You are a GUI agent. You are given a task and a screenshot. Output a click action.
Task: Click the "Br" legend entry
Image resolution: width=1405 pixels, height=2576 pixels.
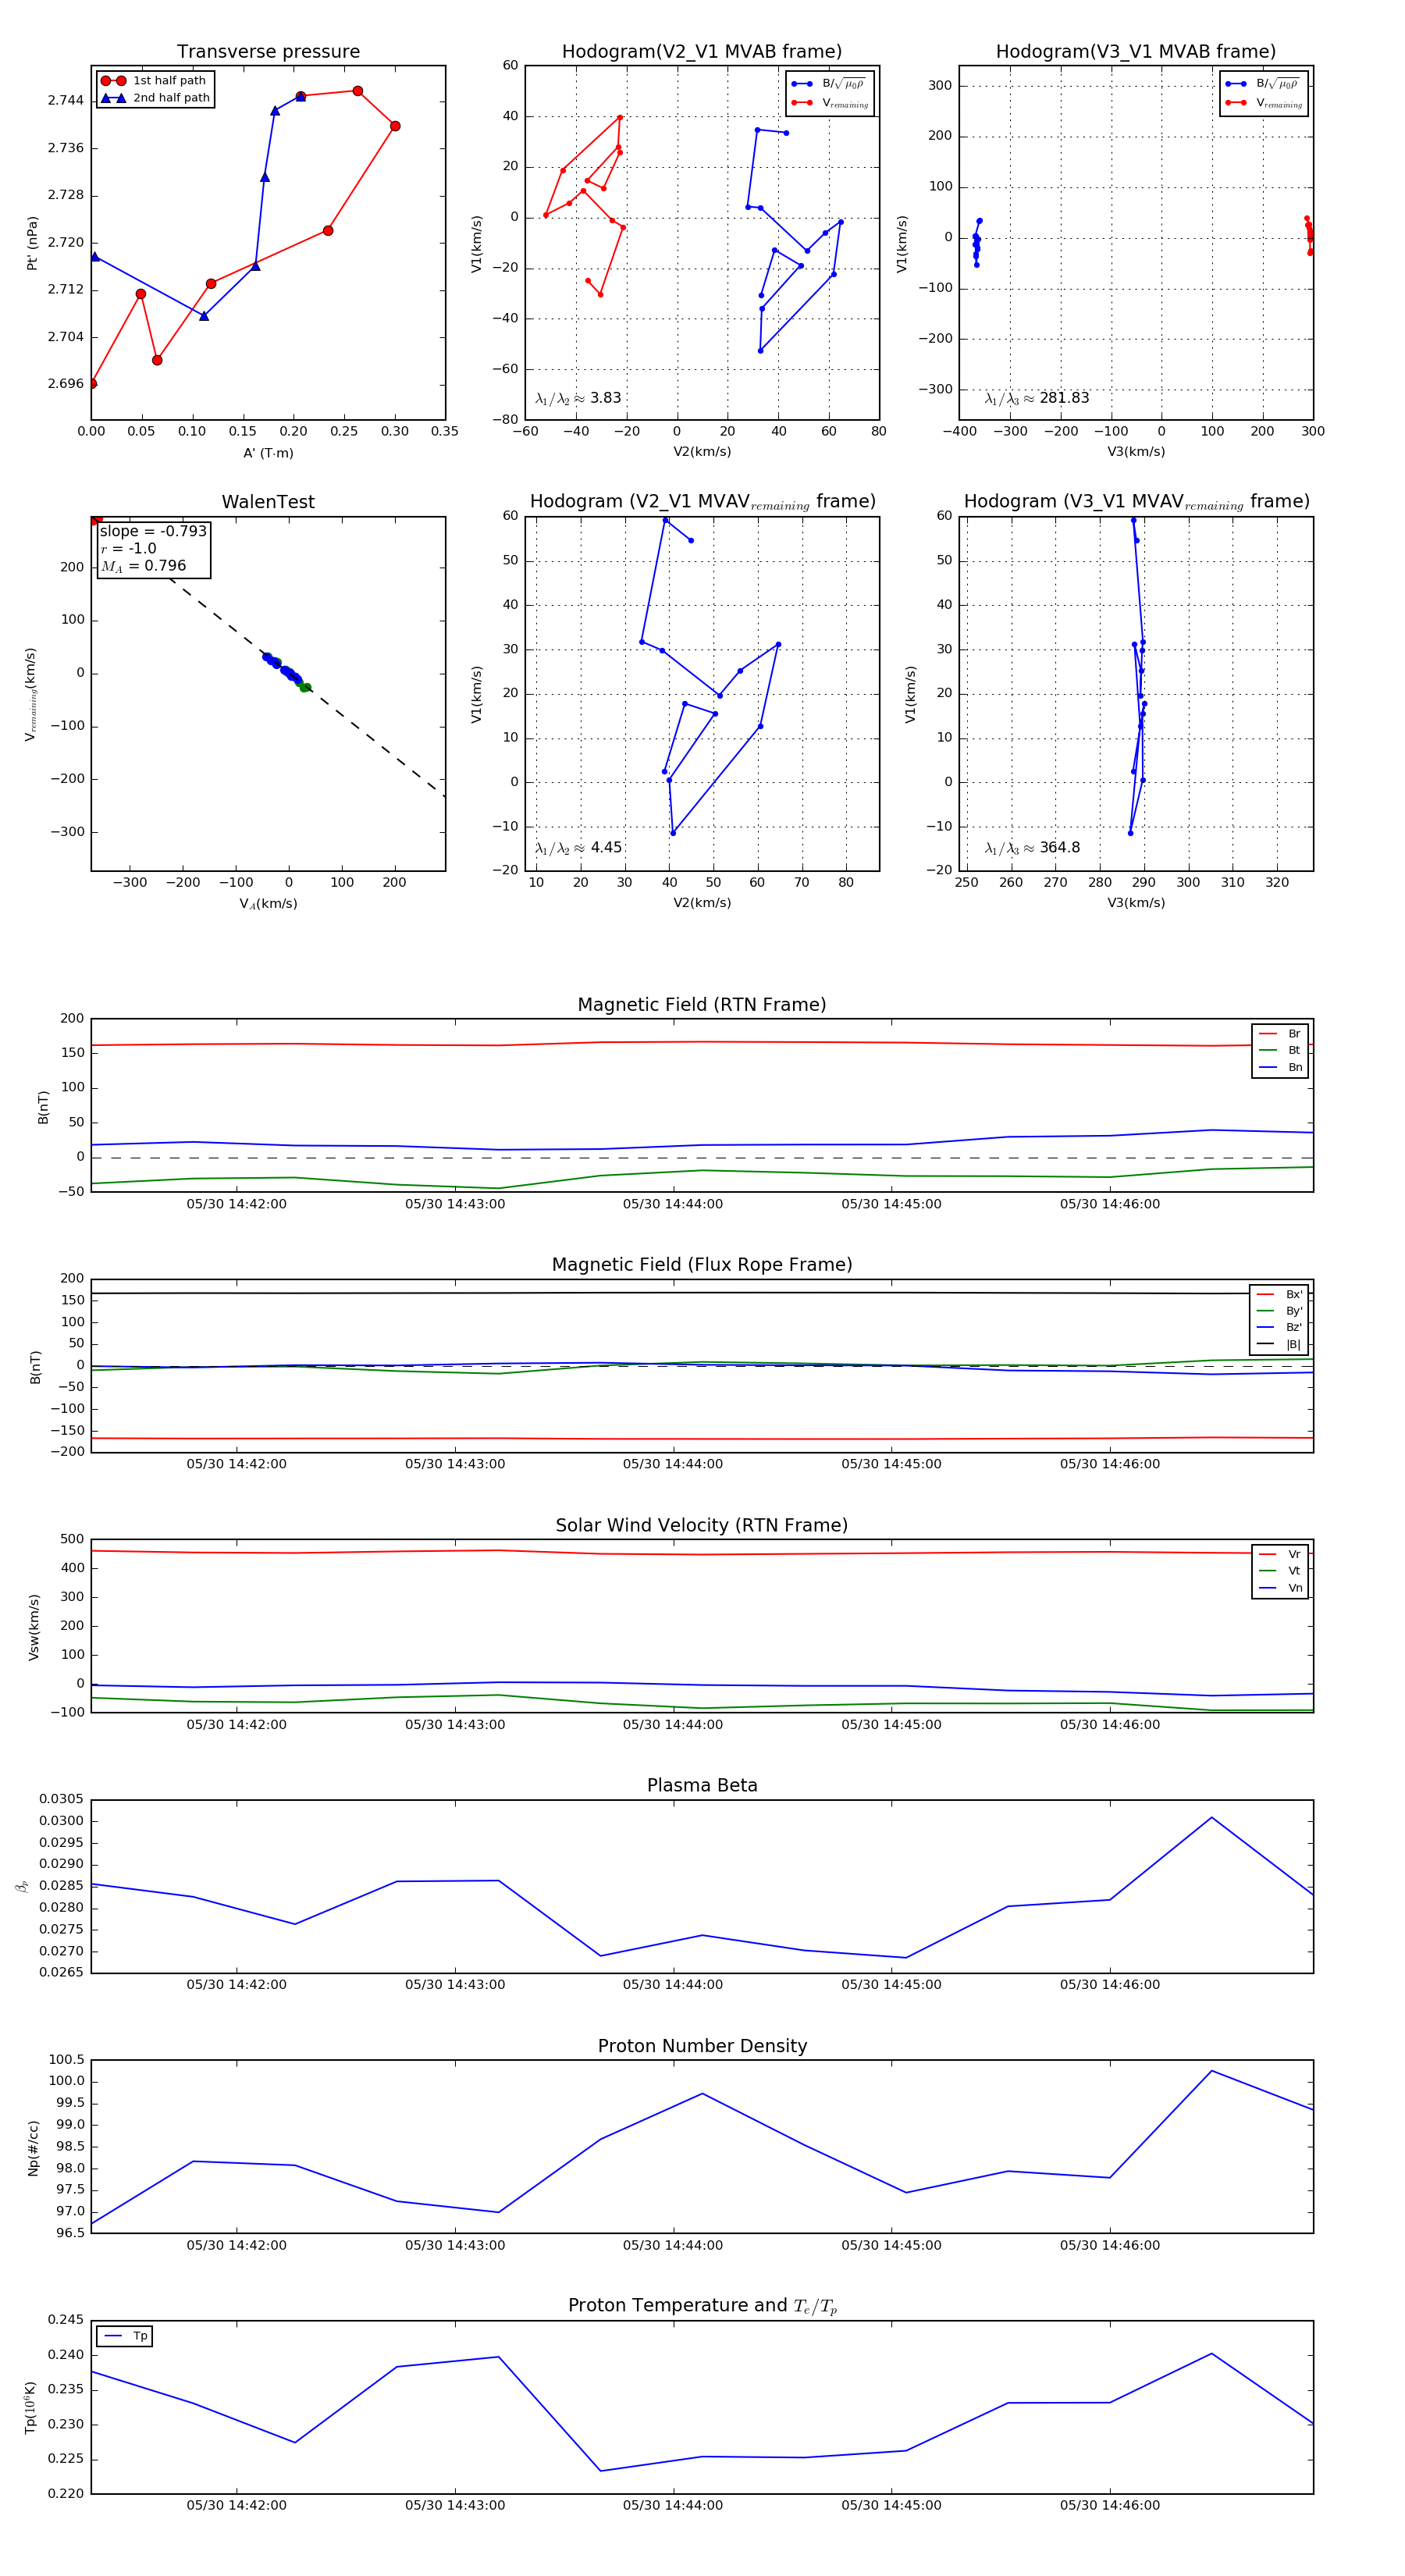click(x=1280, y=1034)
